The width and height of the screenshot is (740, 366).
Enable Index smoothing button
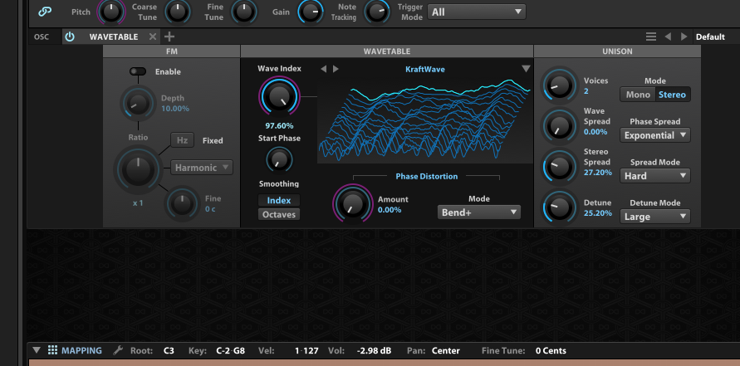point(279,201)
